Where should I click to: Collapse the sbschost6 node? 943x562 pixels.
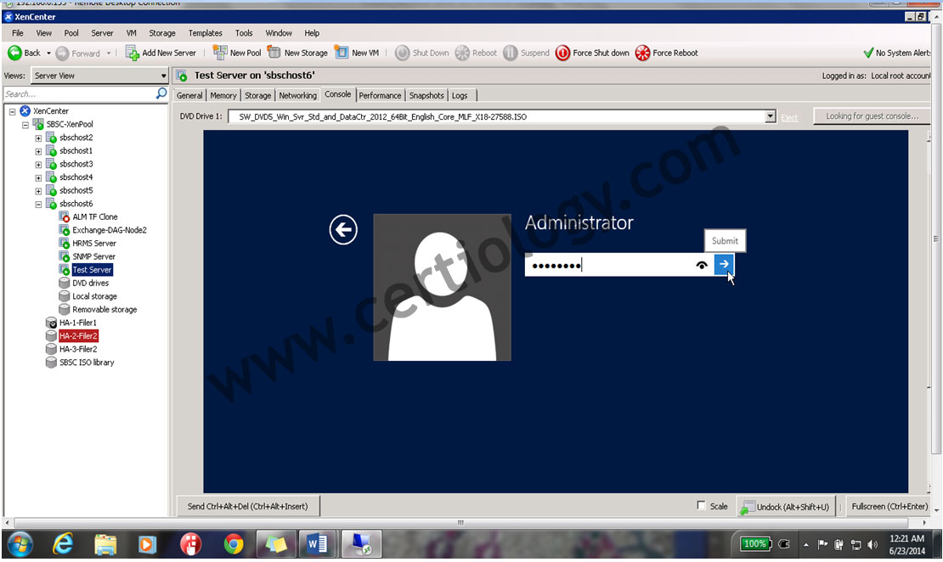pos(38,205)
